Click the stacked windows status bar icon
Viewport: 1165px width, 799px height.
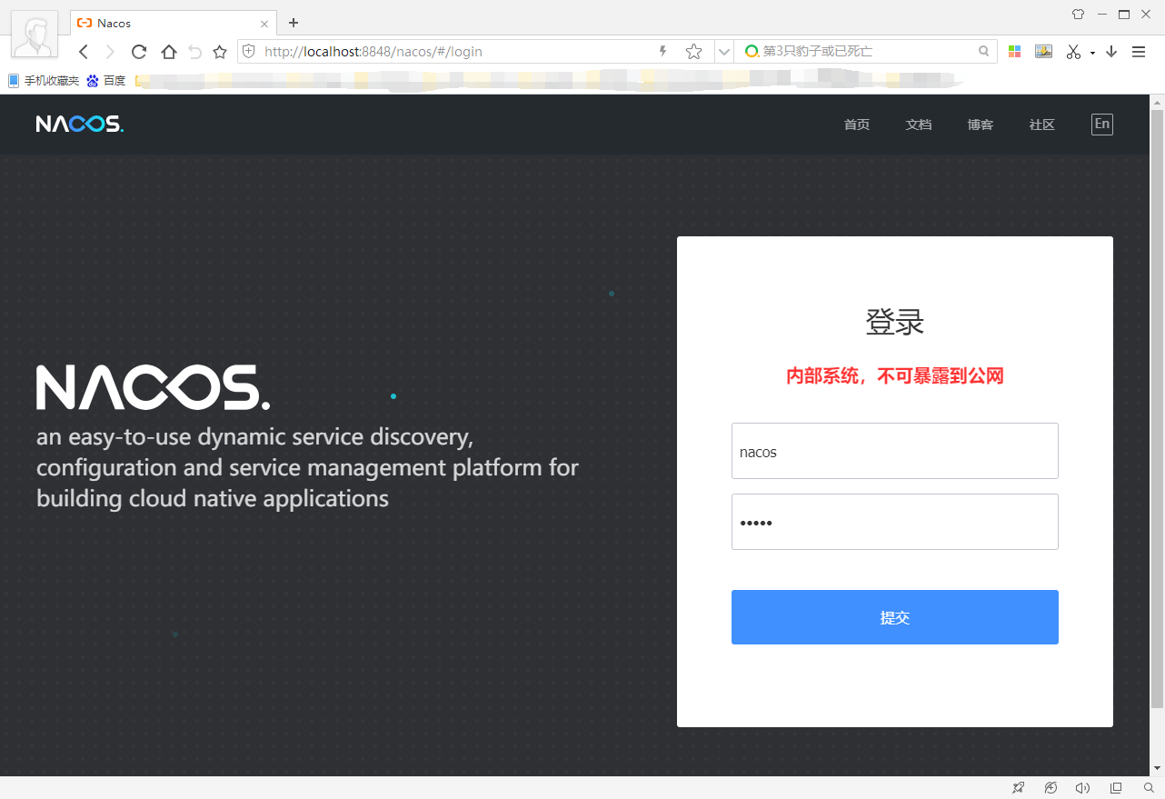click(x=1116, y=787)
